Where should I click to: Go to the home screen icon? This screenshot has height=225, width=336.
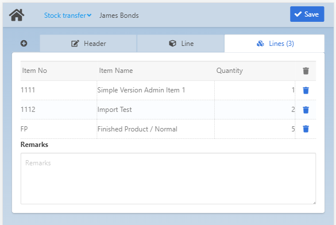point(17,15)
